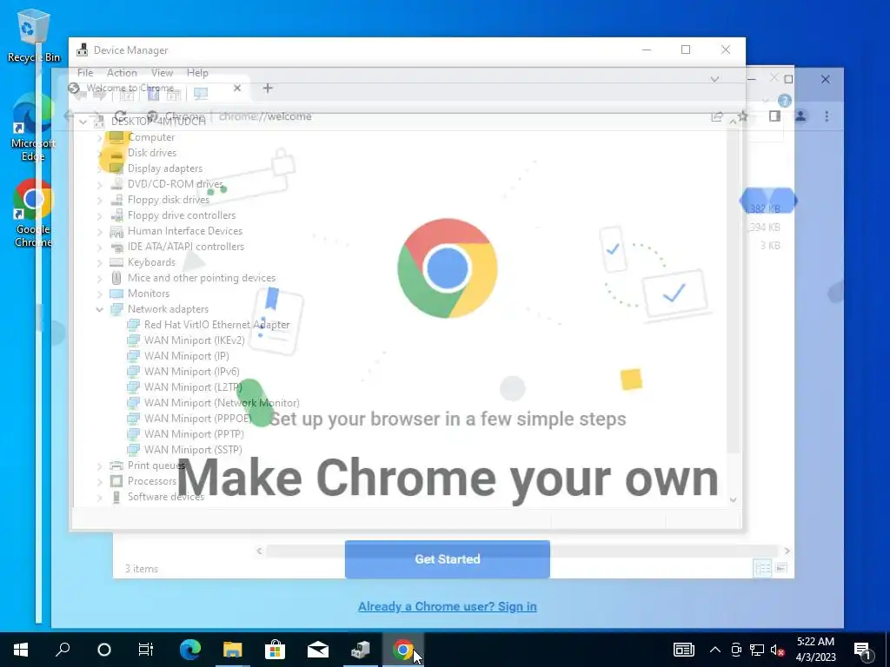
Task: Click Scan for hardware changes toolbar icon
Action: [201, 94]
